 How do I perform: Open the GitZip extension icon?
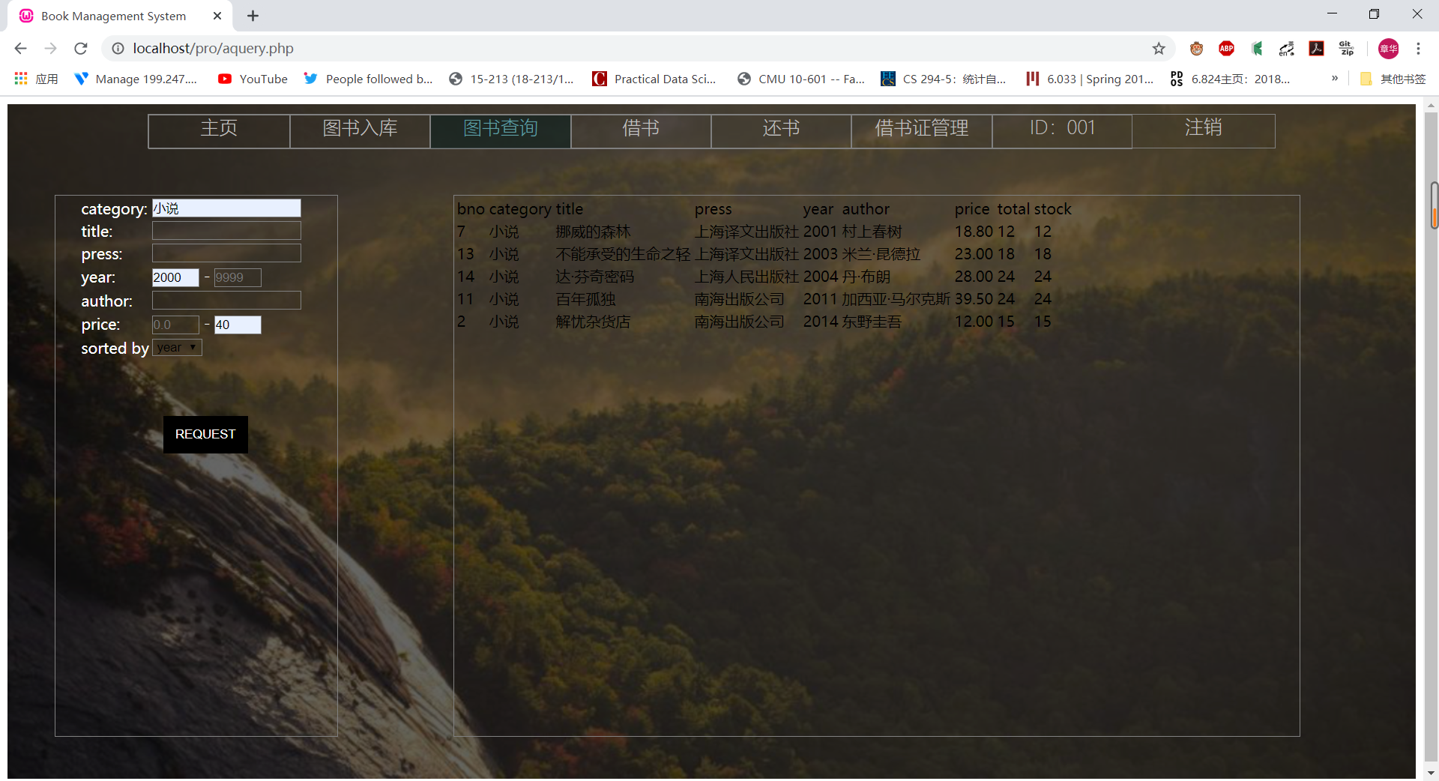1346,49
